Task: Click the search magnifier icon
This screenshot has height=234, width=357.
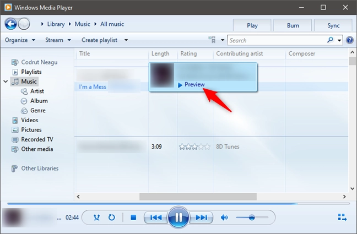Action: click(330, 40)
